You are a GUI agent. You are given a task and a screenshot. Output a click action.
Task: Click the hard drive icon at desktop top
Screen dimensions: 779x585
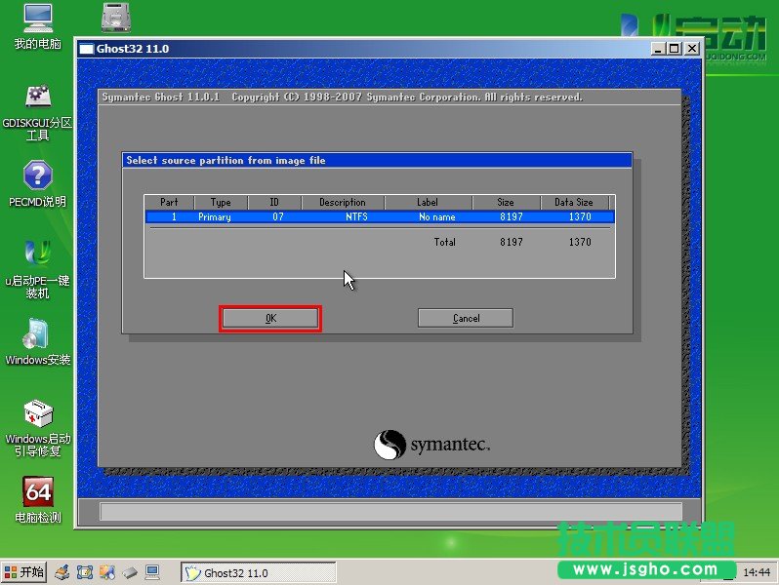117,18
